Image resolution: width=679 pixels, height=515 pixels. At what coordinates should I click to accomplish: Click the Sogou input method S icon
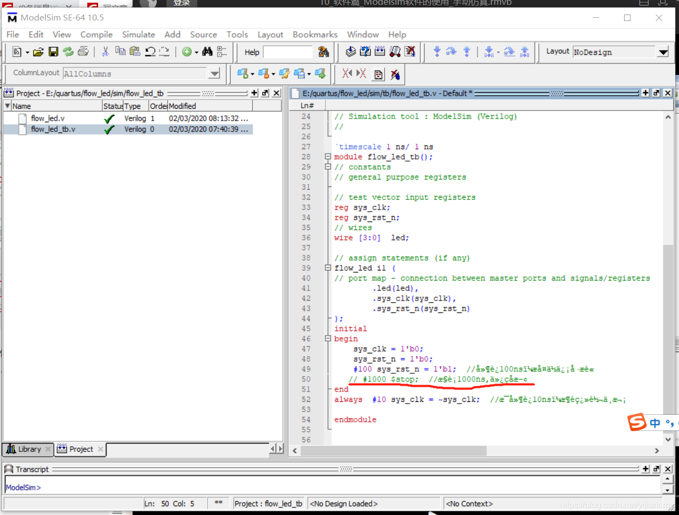coord(637,422)
